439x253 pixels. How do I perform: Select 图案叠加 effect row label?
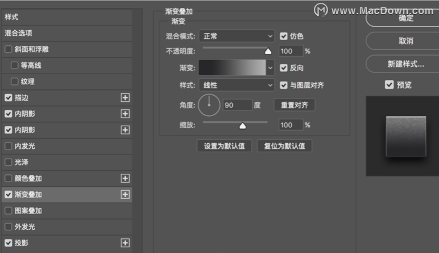click(28, 211)
